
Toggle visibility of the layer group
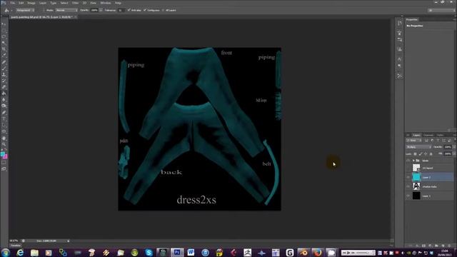(408, 161)
